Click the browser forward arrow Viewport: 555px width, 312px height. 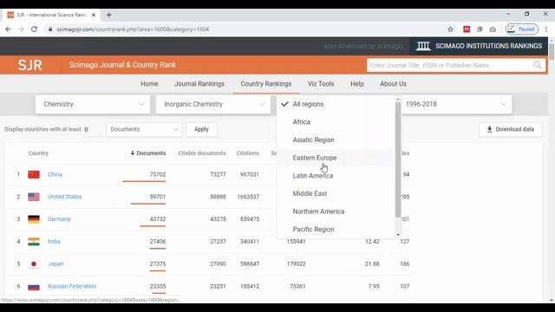(21, 29)
